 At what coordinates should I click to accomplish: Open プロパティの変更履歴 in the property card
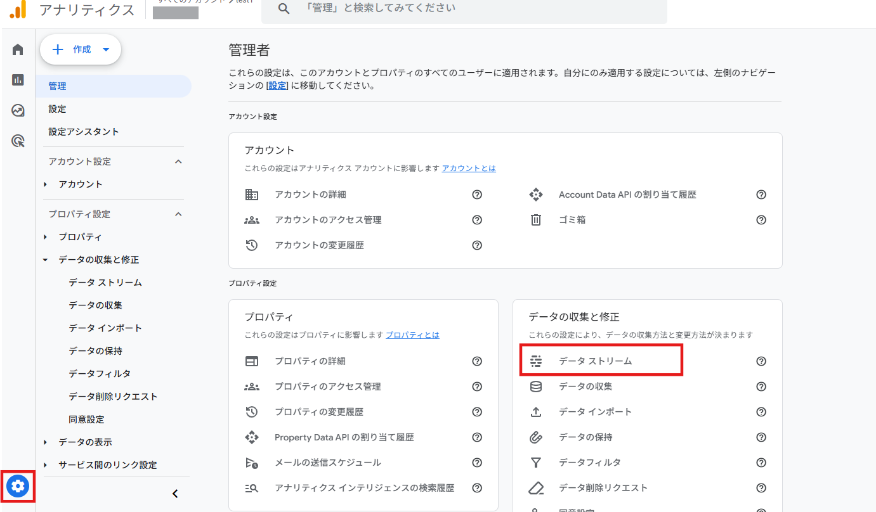tap(319, 412)
